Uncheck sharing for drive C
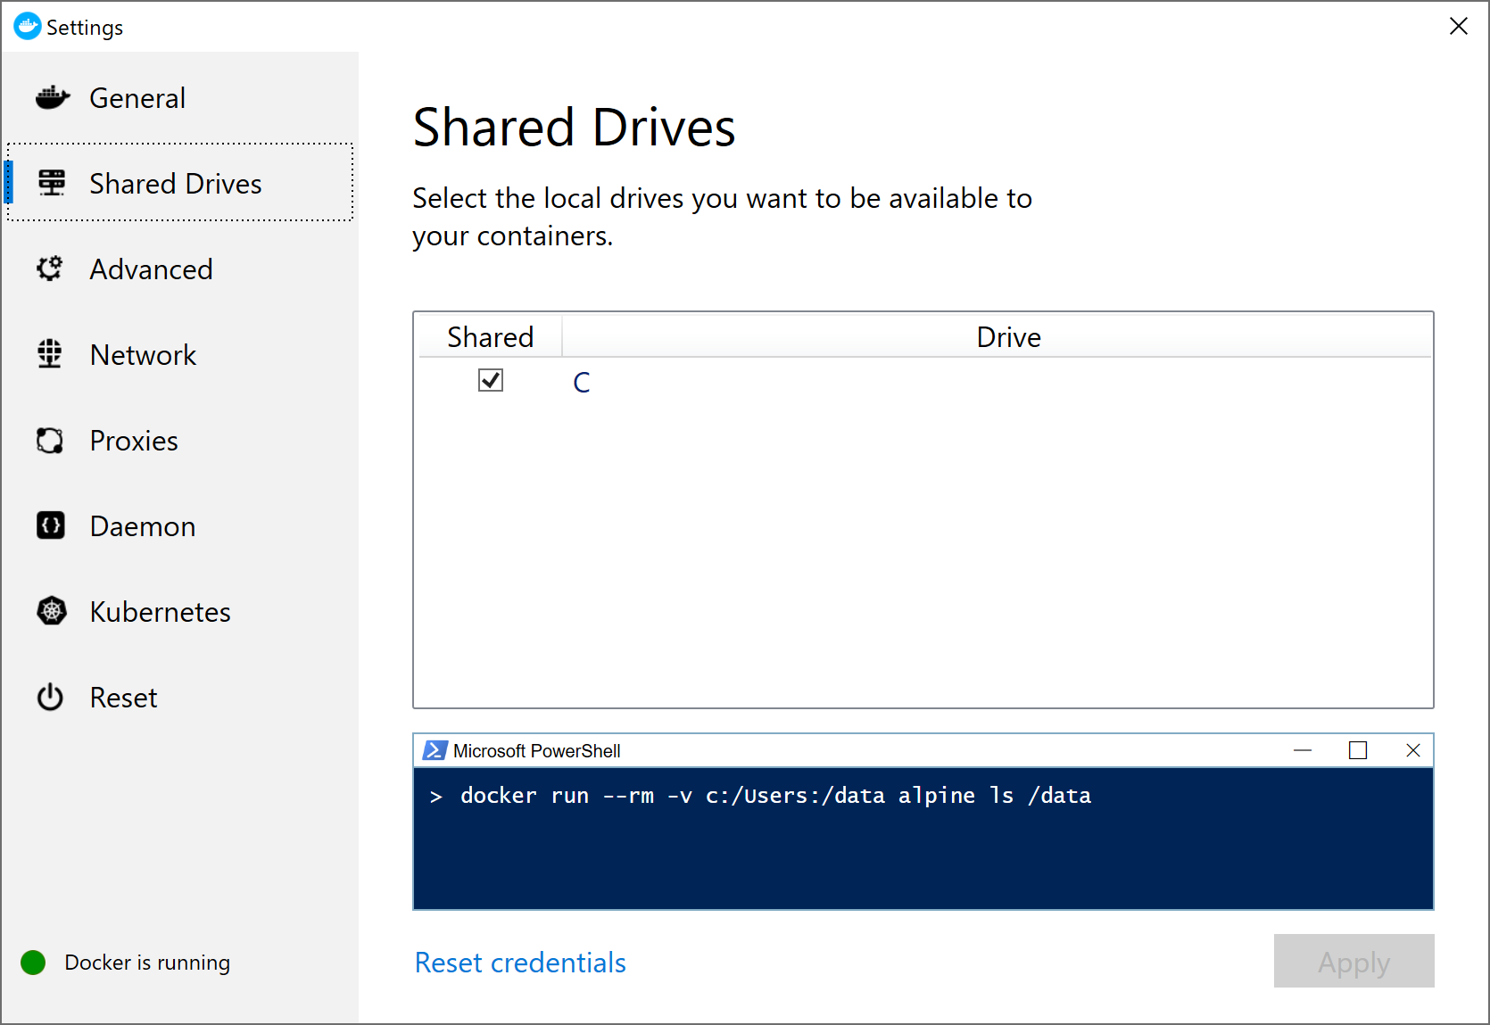Screen dimensions: 1490x1025 coord(490,380)
